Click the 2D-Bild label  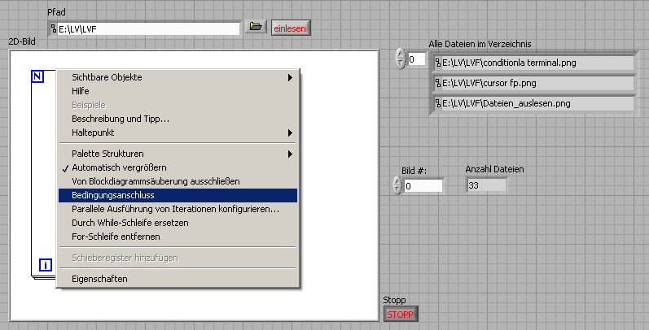click(22, 41)
